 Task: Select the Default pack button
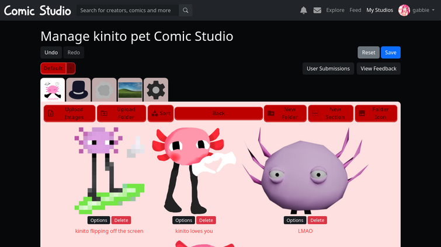(53, 68)
